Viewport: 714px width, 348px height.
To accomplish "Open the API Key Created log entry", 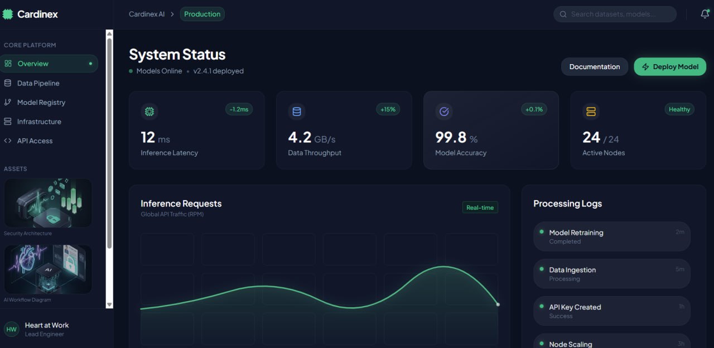I will click(x=612, y=311).
